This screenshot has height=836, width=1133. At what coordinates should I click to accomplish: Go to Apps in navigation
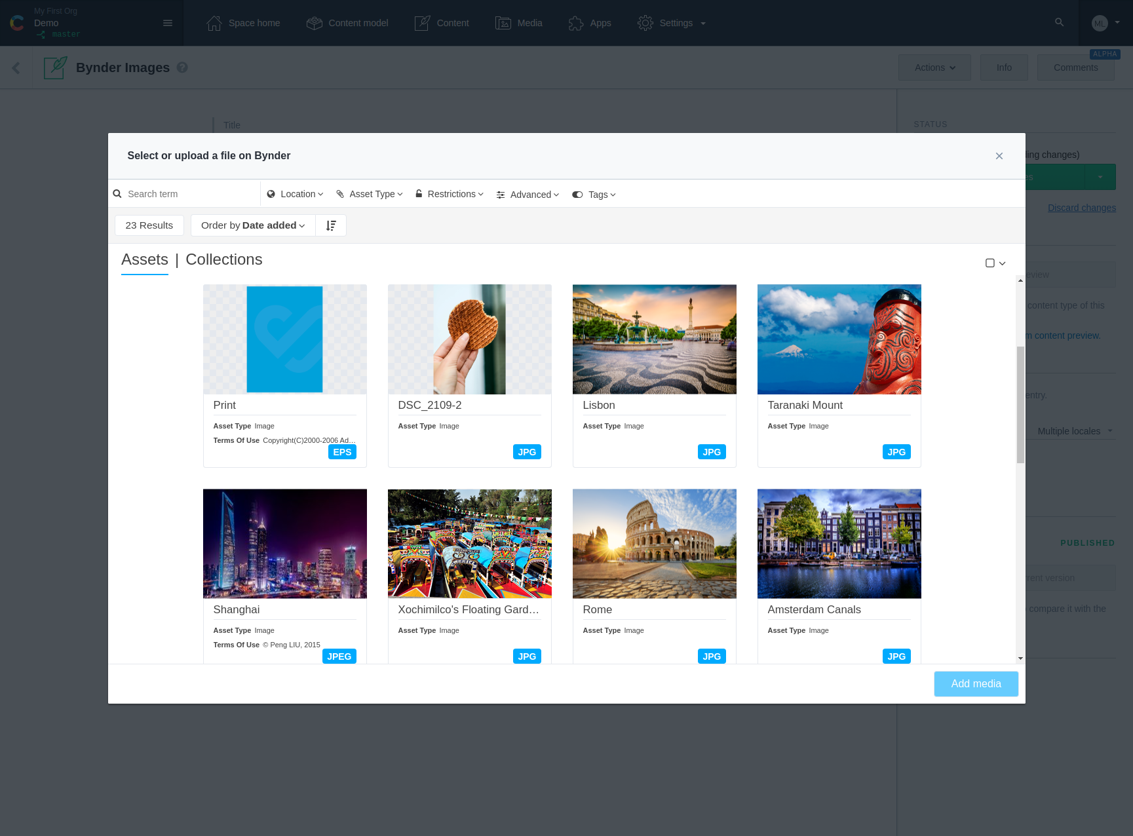pyautogui.click(x=590, y=23)
